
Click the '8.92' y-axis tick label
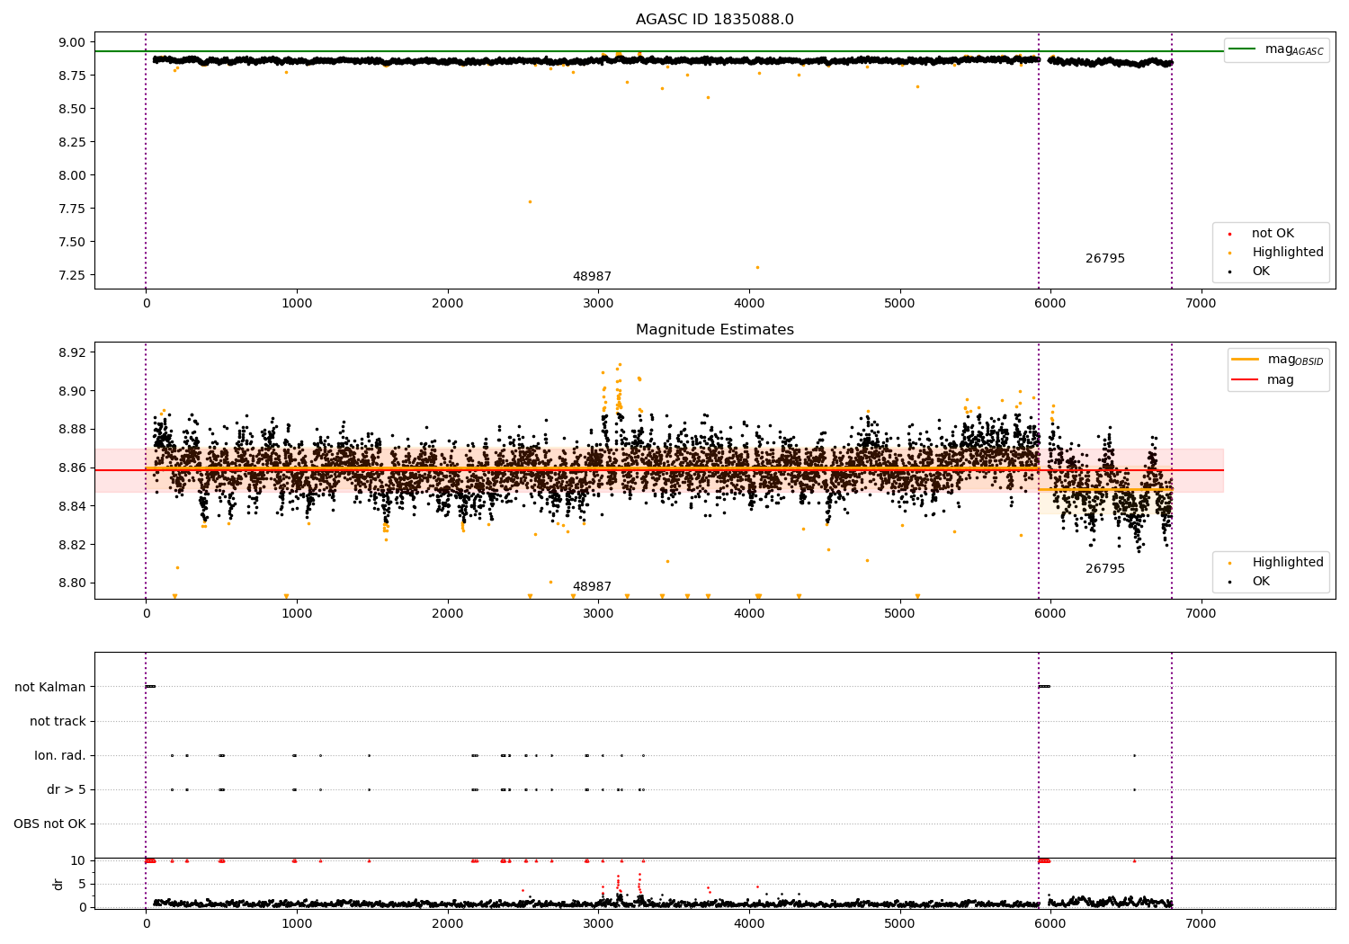(x=72, y=352)
